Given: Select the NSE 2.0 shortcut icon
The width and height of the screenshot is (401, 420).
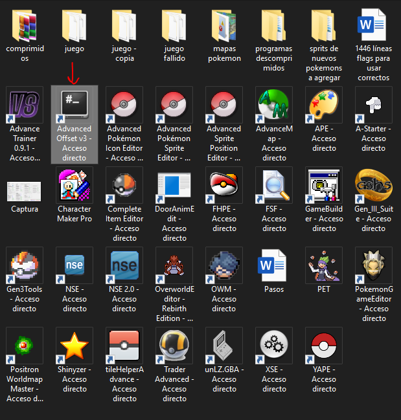Looking at the screenshot, I should [x=124, y=265].
